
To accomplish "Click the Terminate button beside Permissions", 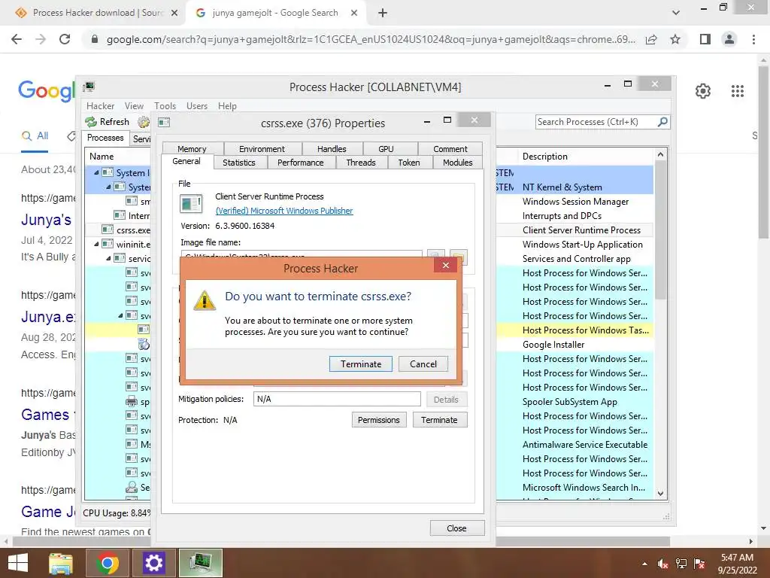I will (x=439, y=420).
